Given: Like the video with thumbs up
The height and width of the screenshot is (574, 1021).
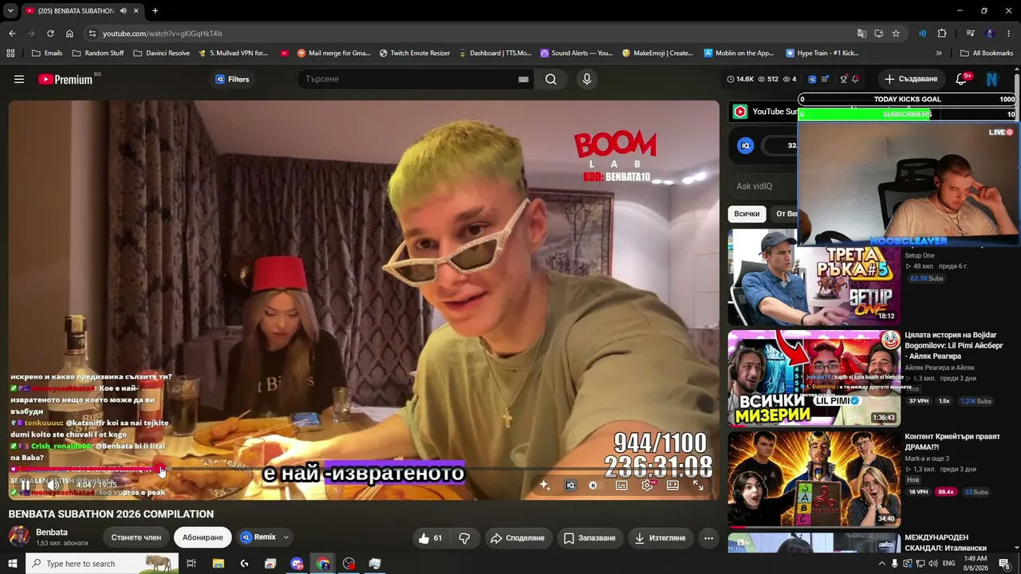Looking at the screenshot, I should [431, 538].
